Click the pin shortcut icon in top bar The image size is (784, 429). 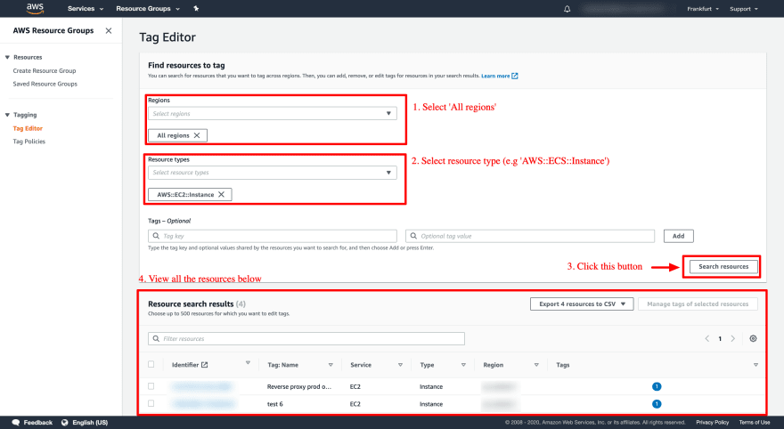pyautogui.click(x=196, y=9)
